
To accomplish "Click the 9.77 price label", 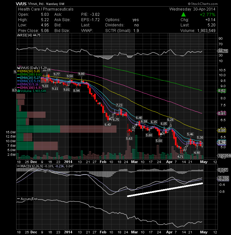I will (56, 74).
